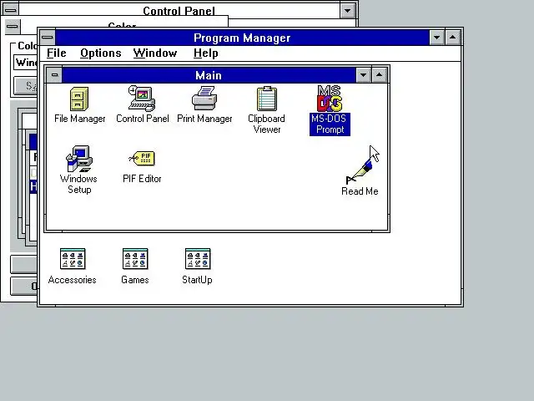The image size is (534, 401).
Task: Select the MS-DOS Prompt icon
Action: pos(330,99)
